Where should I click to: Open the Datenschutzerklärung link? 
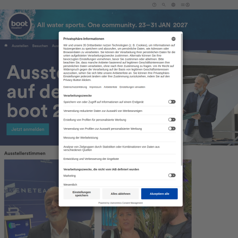coord(75,87)
